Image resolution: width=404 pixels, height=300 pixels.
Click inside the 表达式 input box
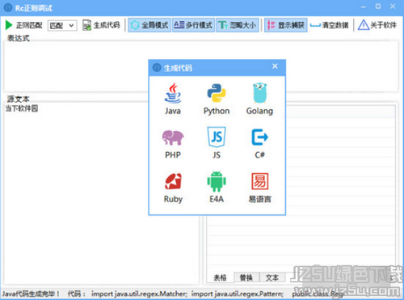tap(200, 66)
